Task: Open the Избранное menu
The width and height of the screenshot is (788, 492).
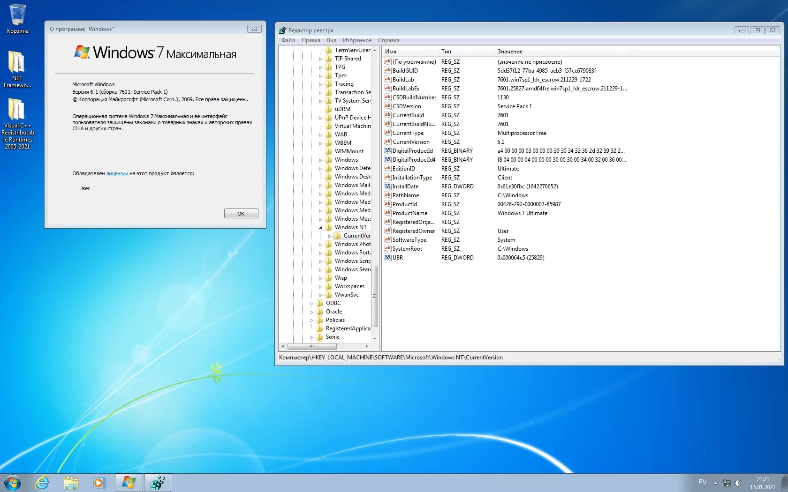Action: pyautogui.click(x=356, y=40)
